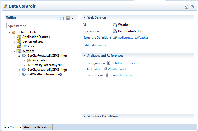Image resolution: width=198 pixels, height=131 pixels.
Task: Expand the GetCityForecastByZIP return node
Action: [24, 65]
